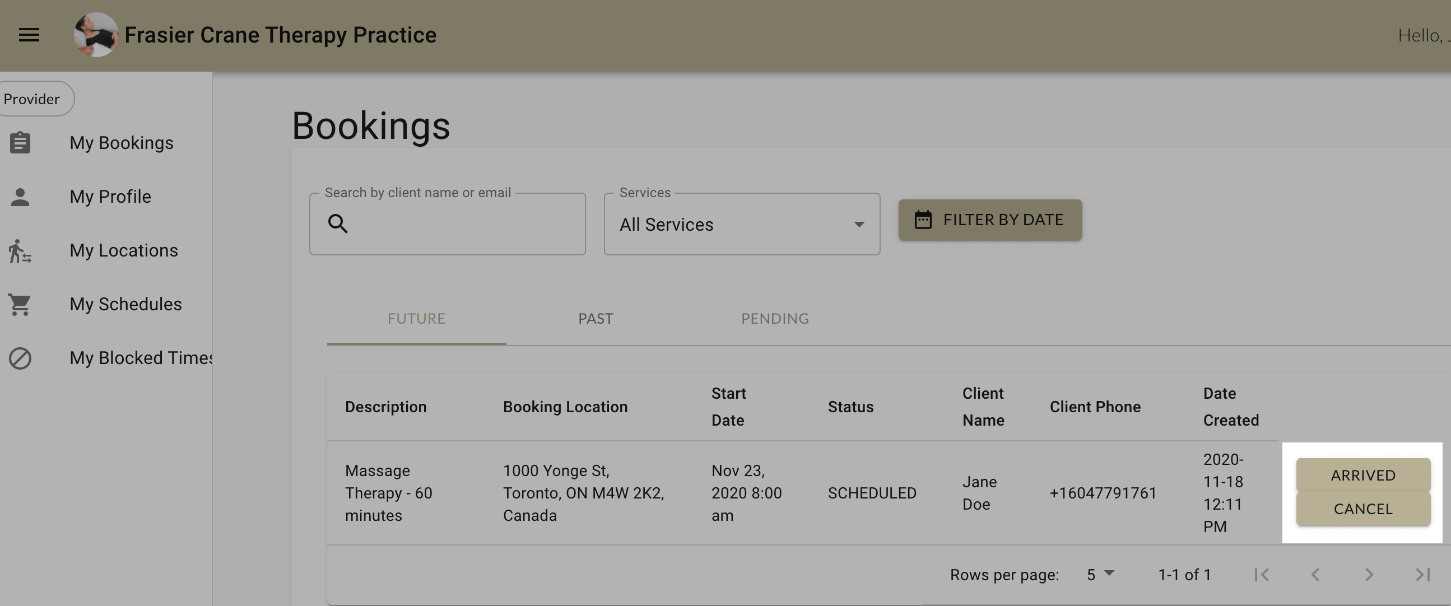Image resolution: width=1451 pixels, height=606 pixels.
Task: Click the My Blocked Times icon
Action: pos(20,358)
